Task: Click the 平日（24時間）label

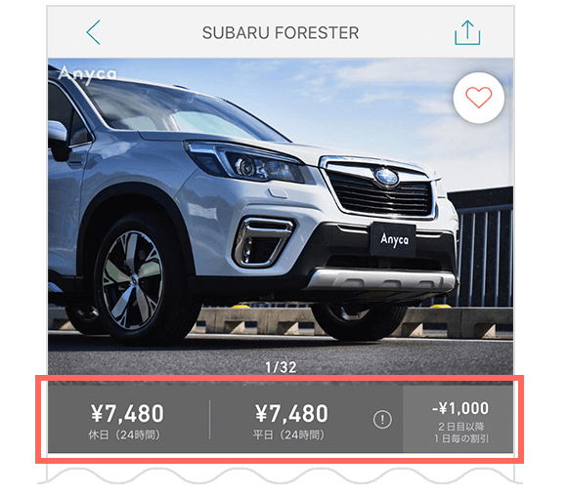Action: [x=289, y=434]
